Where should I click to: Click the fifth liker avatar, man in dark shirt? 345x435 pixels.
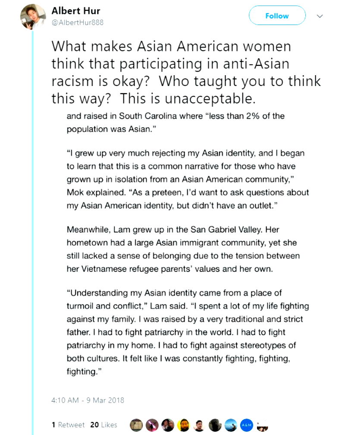[x=199, y=425]
